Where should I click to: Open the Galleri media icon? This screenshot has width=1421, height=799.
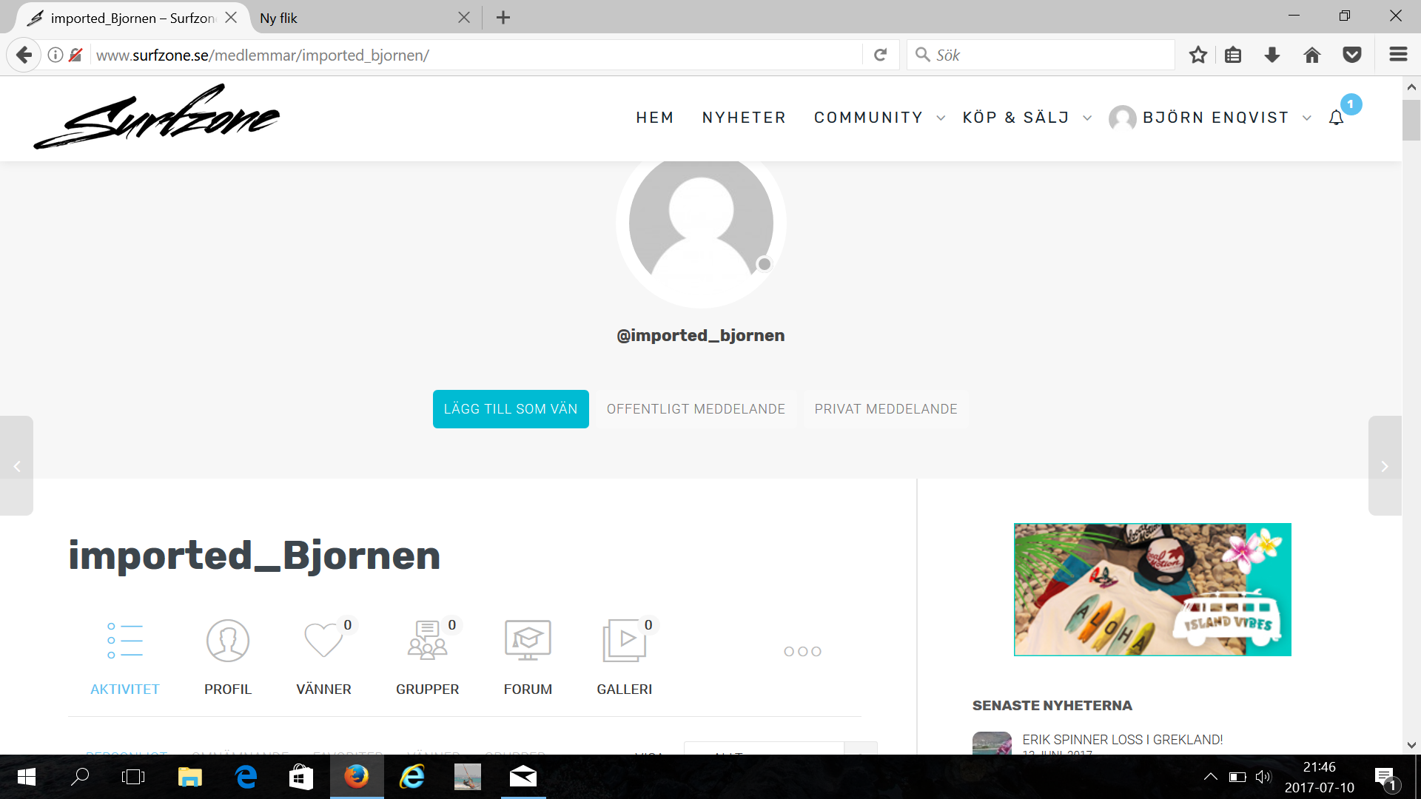click(625, 640)
